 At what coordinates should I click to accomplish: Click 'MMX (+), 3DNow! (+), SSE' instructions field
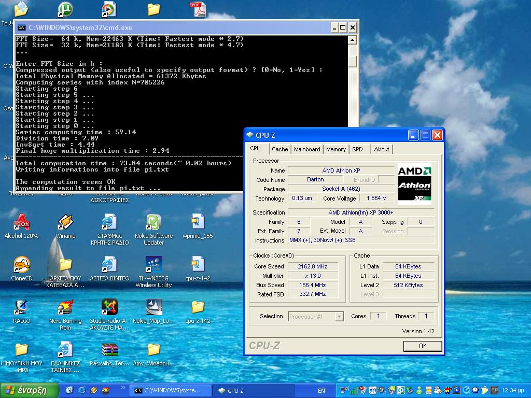pos(361,240)
